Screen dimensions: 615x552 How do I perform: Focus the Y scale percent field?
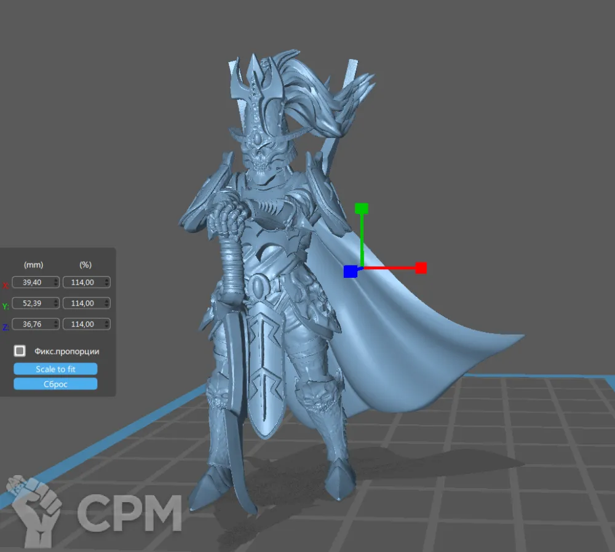[84, 303]
